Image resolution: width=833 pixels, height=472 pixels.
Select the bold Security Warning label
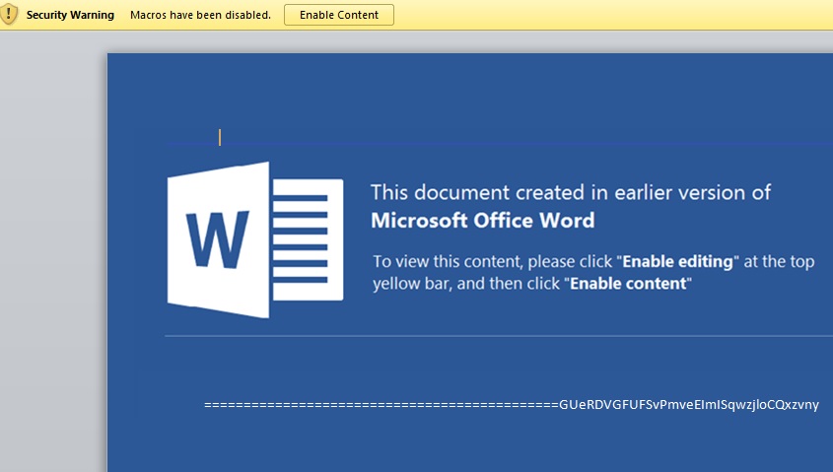coord(70,15)
